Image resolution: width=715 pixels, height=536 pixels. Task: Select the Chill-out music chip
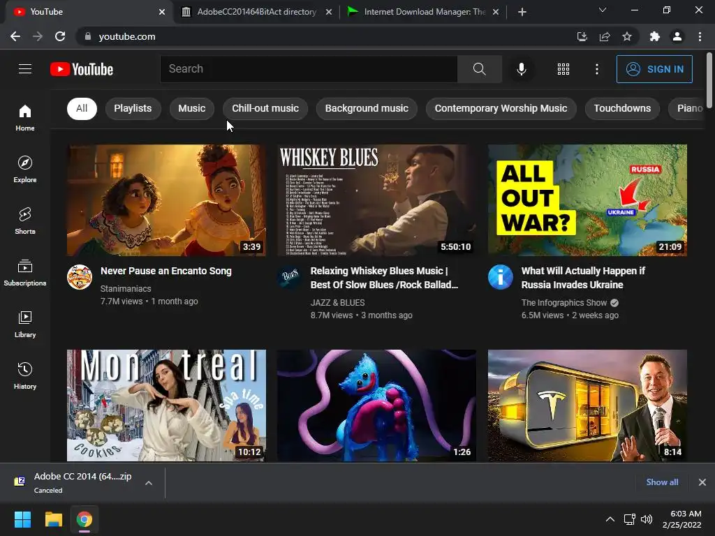click(x=265, y=108)
